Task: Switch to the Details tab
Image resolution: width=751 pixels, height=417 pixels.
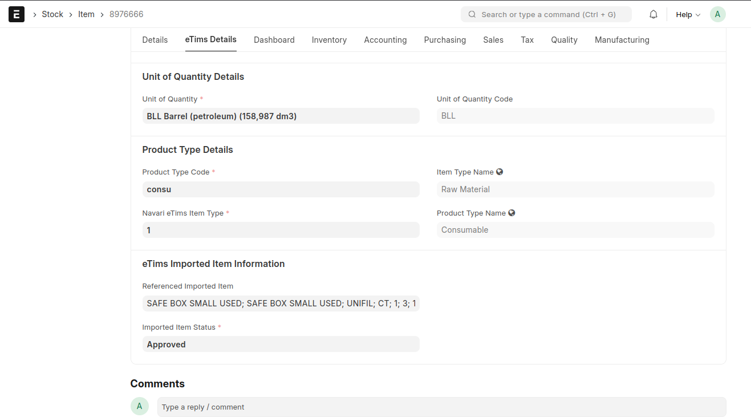Action: pos(155,40)
